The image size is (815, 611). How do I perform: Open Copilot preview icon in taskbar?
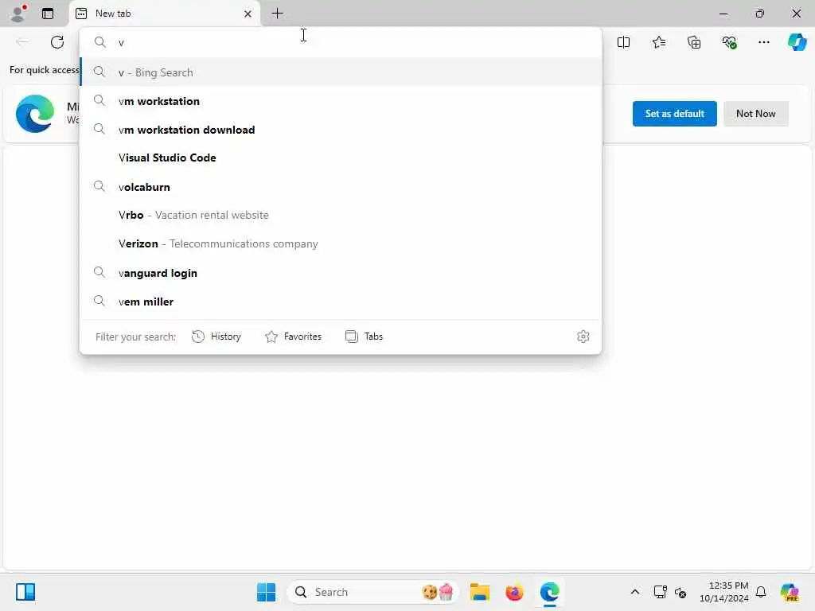point(790,592)
